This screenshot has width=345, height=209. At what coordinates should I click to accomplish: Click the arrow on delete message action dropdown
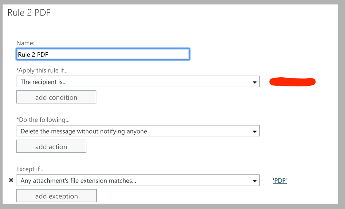click(x=255, y=132)
